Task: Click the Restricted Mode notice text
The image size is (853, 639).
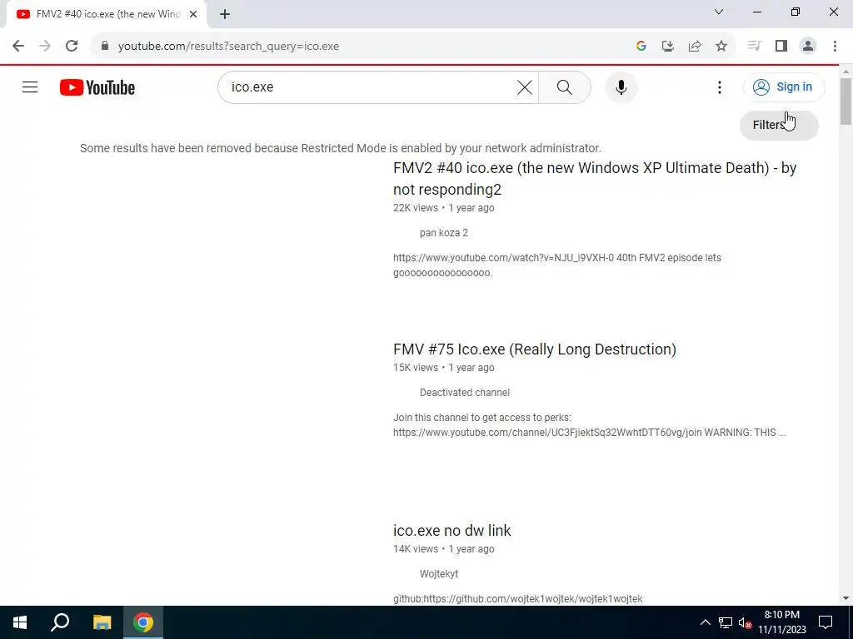Action: [341, 148]
